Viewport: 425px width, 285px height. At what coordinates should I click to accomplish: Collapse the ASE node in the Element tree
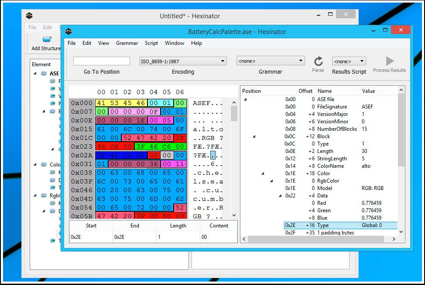point(35,73)
